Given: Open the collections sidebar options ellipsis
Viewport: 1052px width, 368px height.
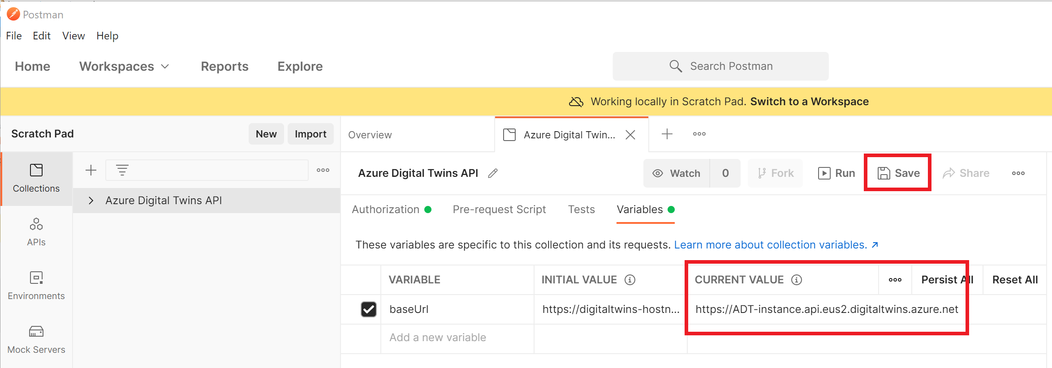Looking at the screenshot, I should 323,170.
